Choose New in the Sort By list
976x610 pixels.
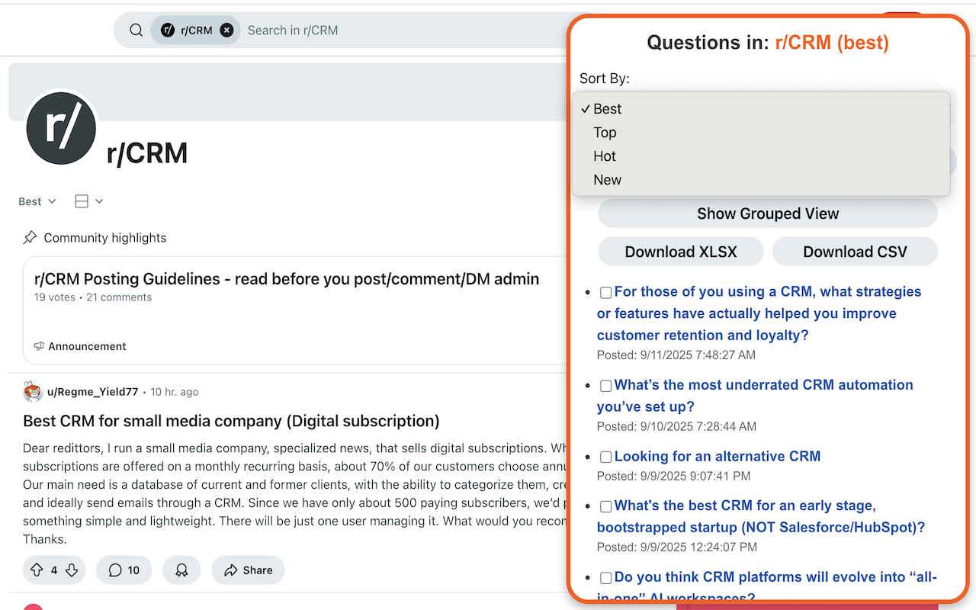(x=607, y=180)
